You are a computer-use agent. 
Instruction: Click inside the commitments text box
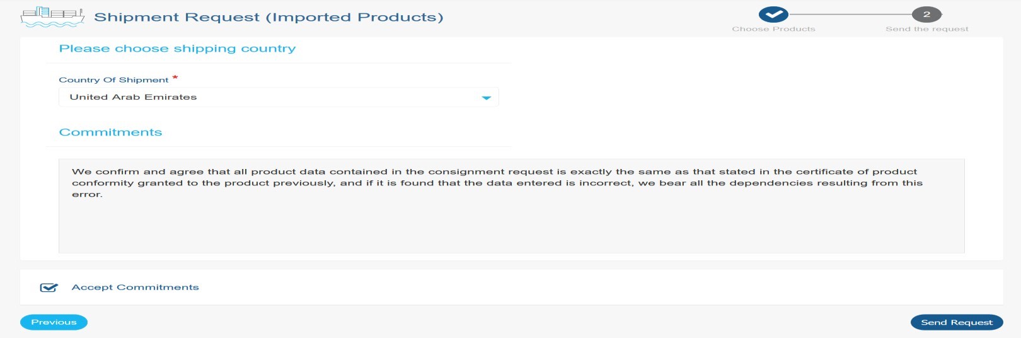[x=511, y=206]
